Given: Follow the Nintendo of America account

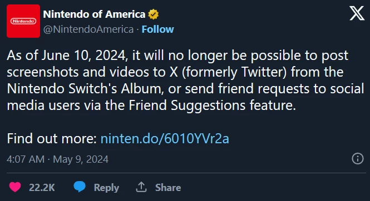Looking at the screenshot, I should pyautogui.click(x=157, y=29).
